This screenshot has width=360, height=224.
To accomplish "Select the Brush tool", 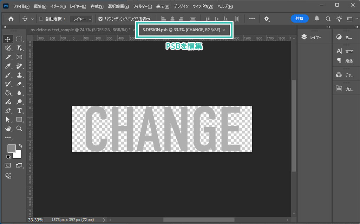I will (8, 75).
